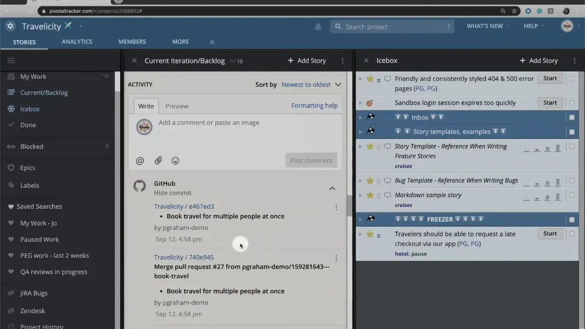Open the Formatting help link
Image resolution: width=585 pixels, height=329 pixels.
pyautogui.click(x=314, y=106)
